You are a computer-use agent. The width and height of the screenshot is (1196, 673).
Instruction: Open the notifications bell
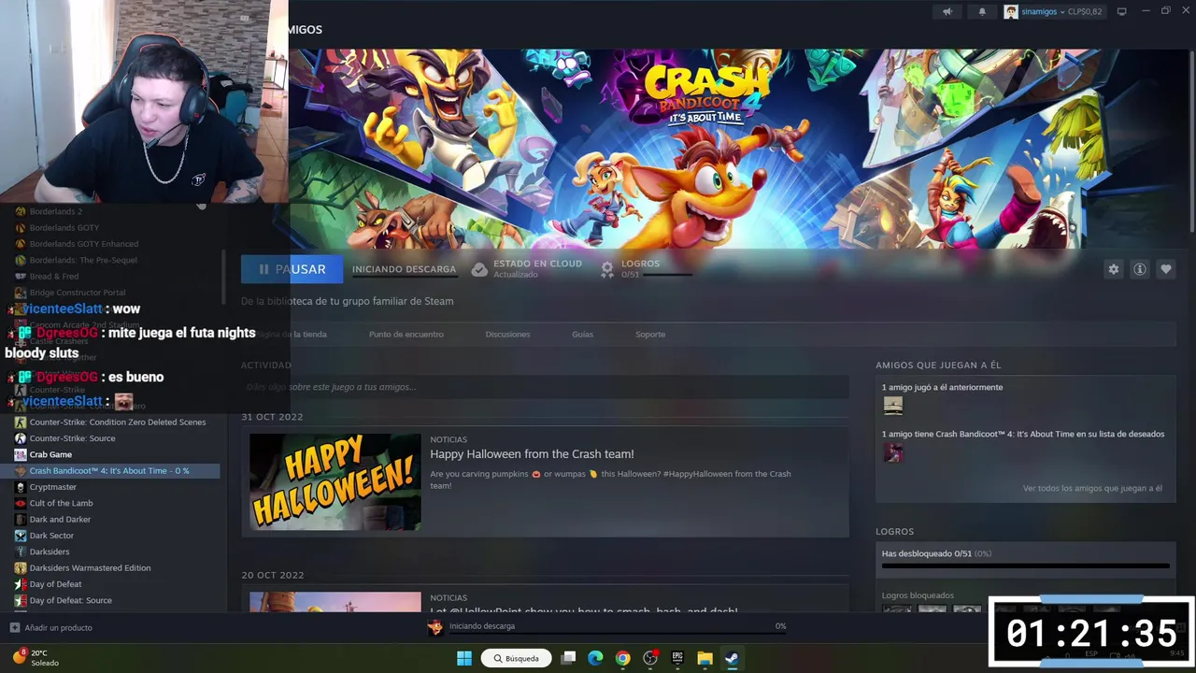click(981, 12)
